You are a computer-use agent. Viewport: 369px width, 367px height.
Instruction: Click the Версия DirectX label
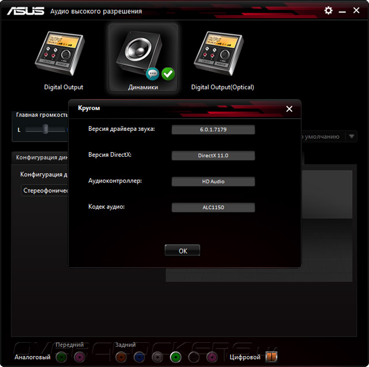[110, 155]
